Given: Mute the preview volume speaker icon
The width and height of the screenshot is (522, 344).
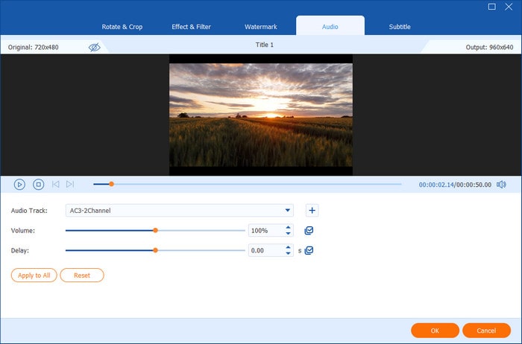Looking at the screenshot, I should click(501, 184).
